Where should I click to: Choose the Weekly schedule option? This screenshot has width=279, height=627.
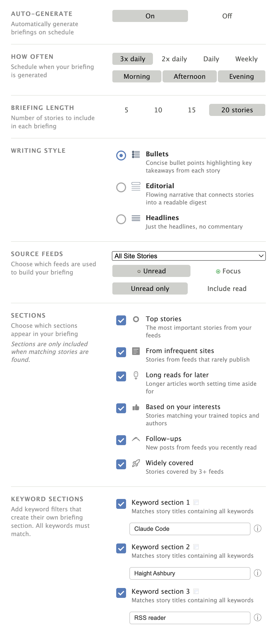click(246, 59)
